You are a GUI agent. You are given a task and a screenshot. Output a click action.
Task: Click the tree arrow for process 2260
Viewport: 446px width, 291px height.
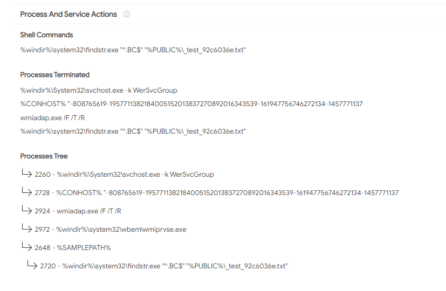click(27, 173)
